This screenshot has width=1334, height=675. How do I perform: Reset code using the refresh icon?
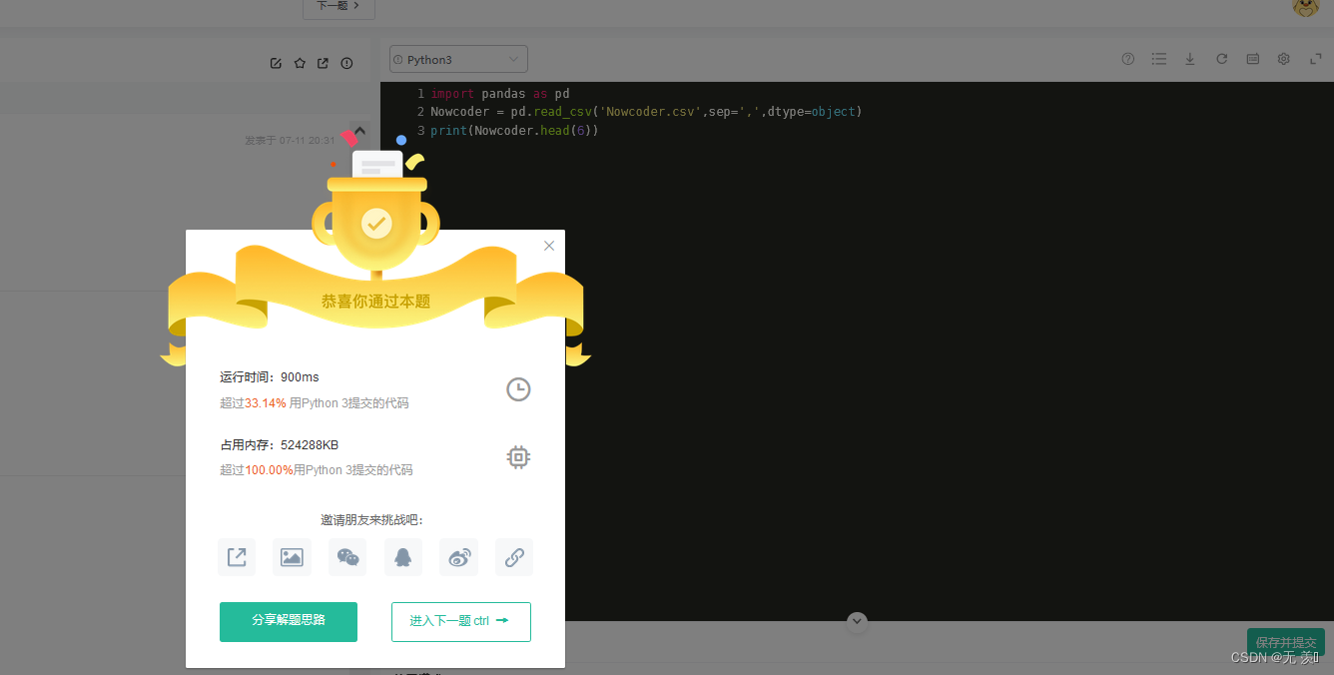coord(1221,59)
